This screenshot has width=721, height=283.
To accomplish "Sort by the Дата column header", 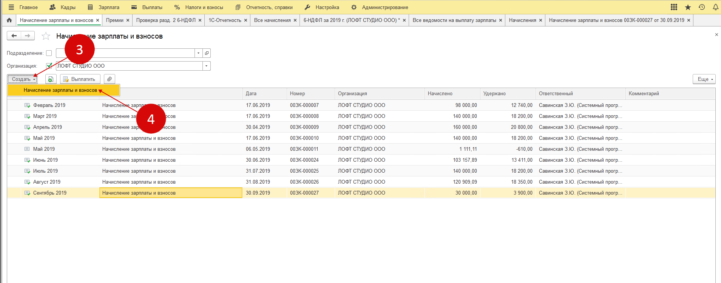I will point(264,94).
